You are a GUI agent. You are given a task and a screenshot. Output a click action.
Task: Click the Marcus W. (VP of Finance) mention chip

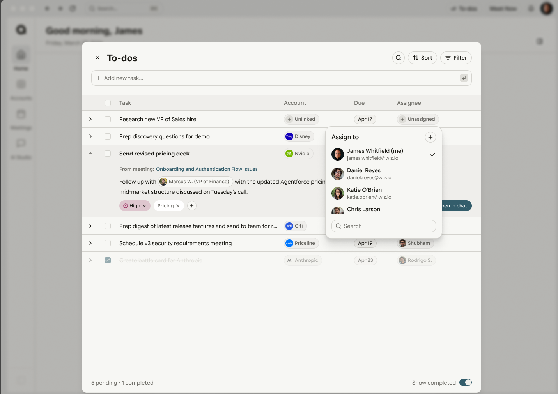click(x=196, y=182)
